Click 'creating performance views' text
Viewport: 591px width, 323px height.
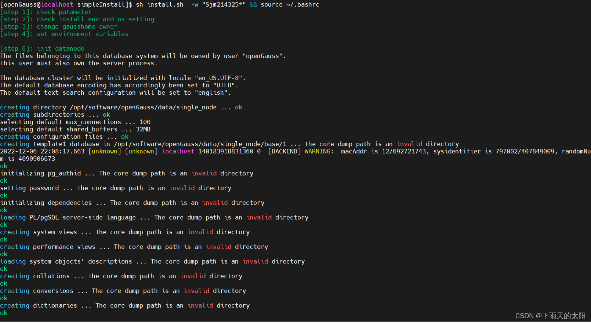point(48,247)
